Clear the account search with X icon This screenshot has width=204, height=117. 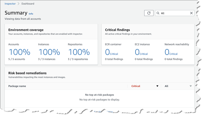(191, 13)
